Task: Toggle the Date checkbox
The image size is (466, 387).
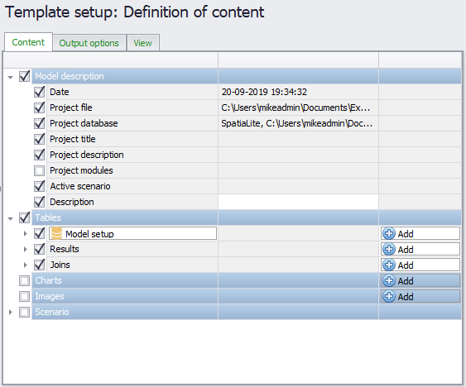Action: click(x=39, y=92)
